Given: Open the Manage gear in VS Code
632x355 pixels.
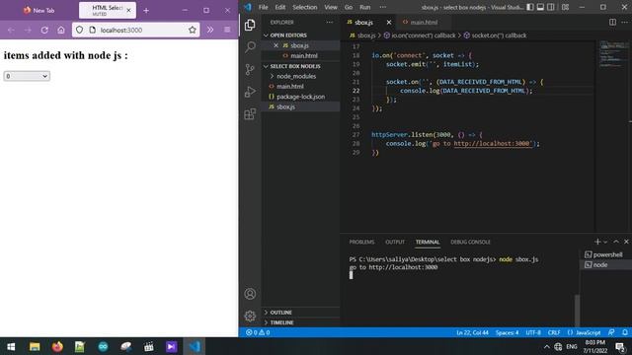Looking at the screenshot, I should [250, 316].
